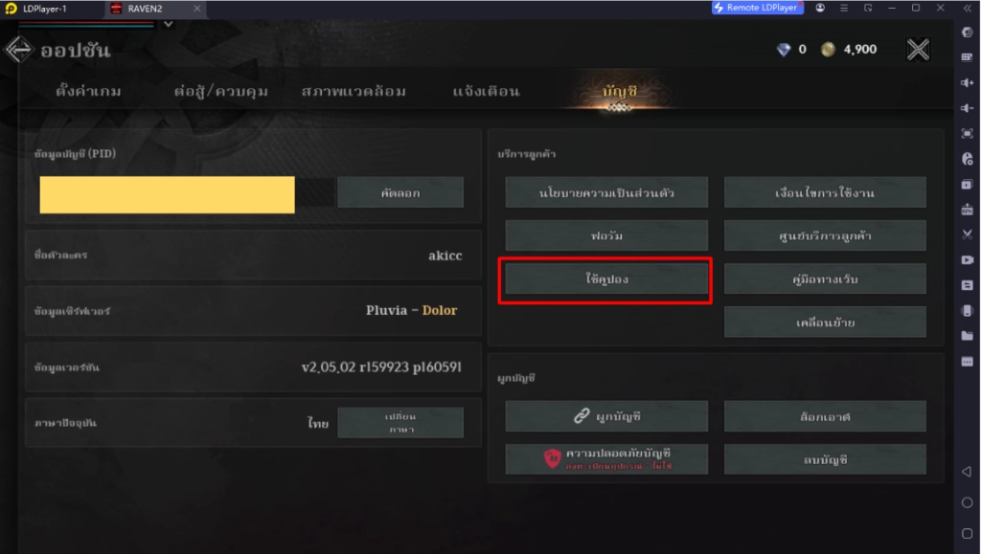Viewport: 981px width, 554px height.
Task: Switch to แจ้งเตือน tab
Action: click(486, 91)
